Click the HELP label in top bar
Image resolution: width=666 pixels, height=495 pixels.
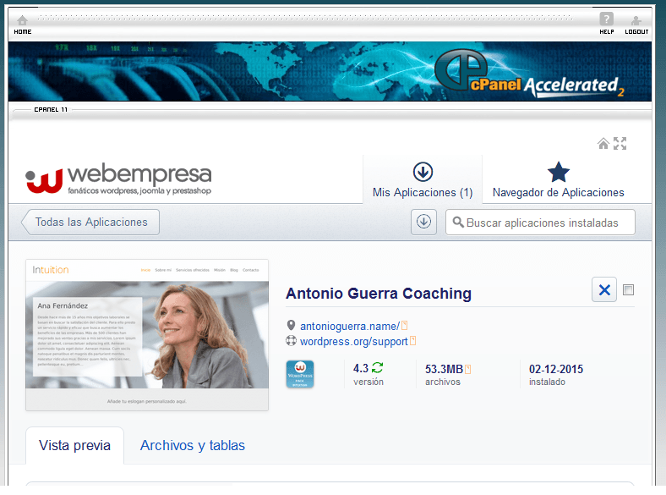click(607, 31)
